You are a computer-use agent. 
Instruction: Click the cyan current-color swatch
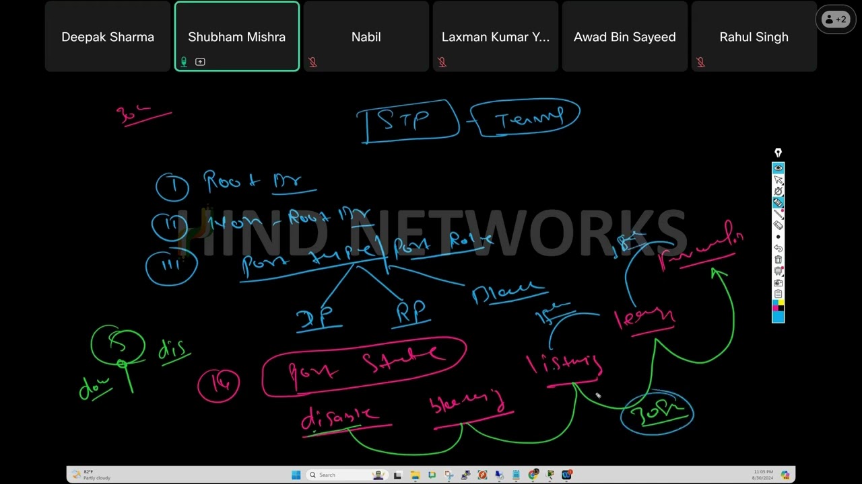click(778, 317)
